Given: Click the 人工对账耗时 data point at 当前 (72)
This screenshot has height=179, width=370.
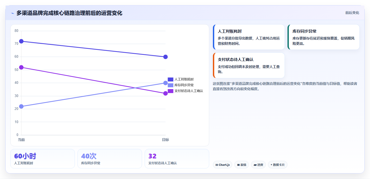Looking at the screenshot, I should [21, 41].
